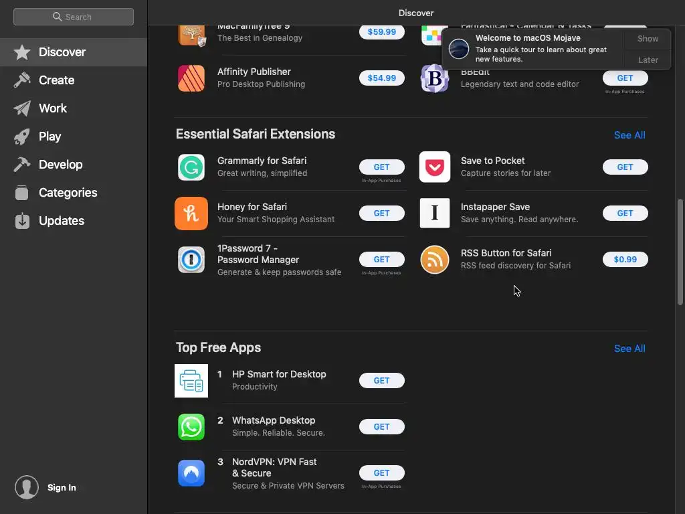685x514 pixels.
Task: Click the Sign In avatar icon
Action: coord(27,487)
